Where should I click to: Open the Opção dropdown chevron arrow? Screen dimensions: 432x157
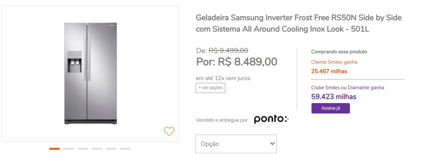point(272,144)
